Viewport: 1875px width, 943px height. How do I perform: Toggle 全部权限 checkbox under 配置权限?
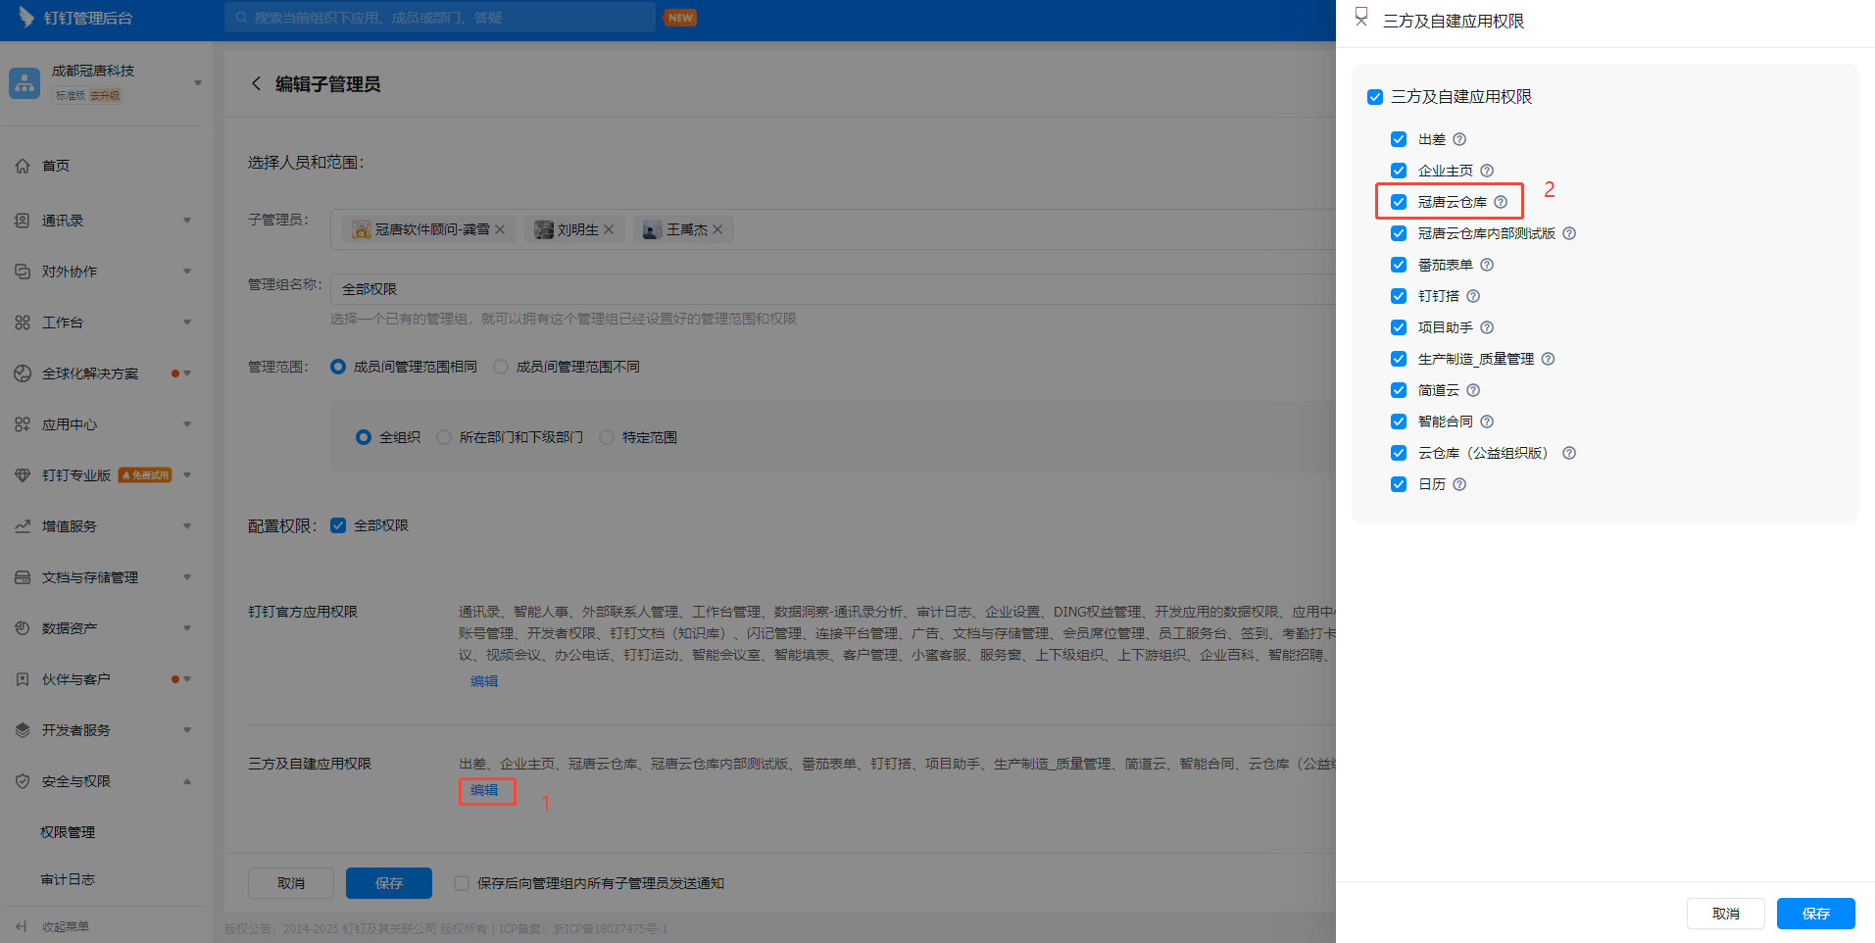click(338, 525)
